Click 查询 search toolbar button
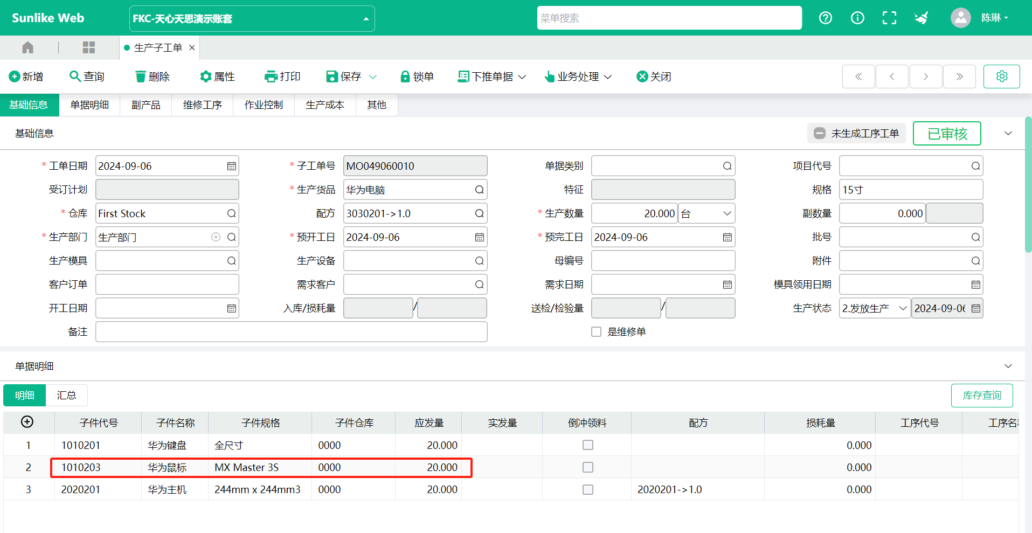1032x533 pixels. tap(87, 77)
